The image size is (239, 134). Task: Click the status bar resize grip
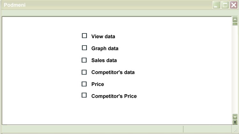click(236, 131)
